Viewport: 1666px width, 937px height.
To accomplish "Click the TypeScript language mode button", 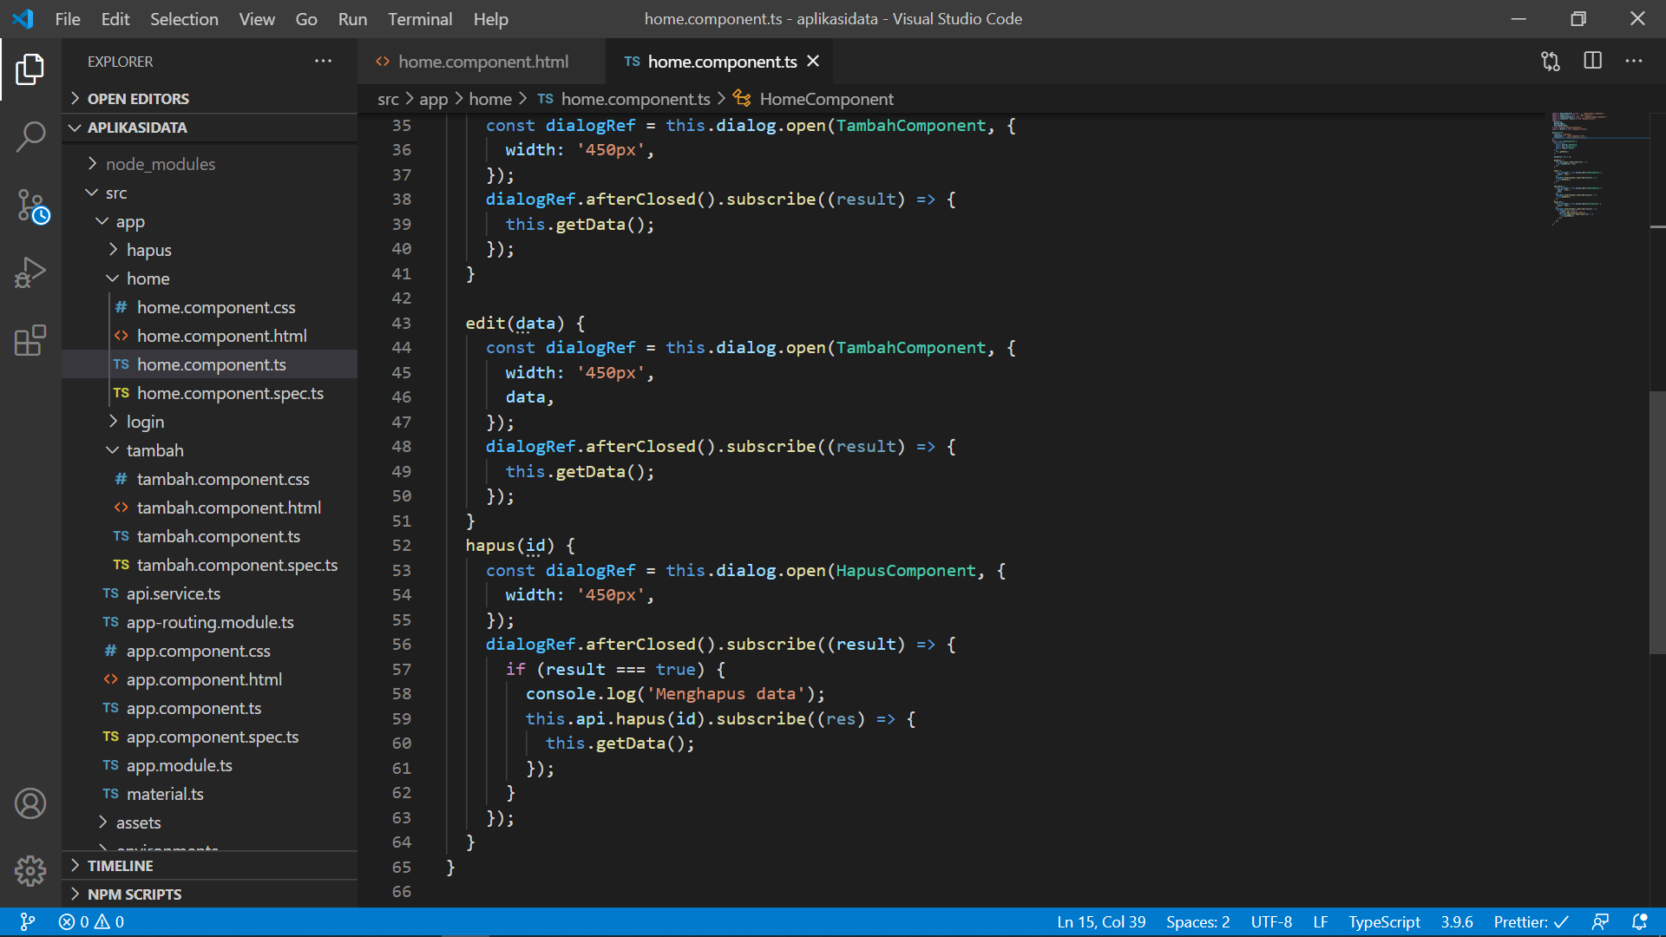I will click(1384, 922).
